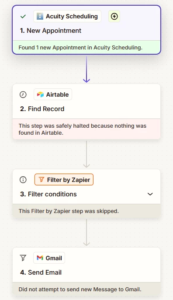Open the Airtable app badge
The height and width of the screenshot is (300, 173).
click(53, 94)
